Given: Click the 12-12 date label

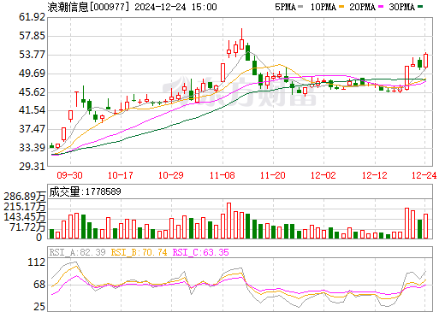Looking at the screenshot, I should [x=375, y=175].
